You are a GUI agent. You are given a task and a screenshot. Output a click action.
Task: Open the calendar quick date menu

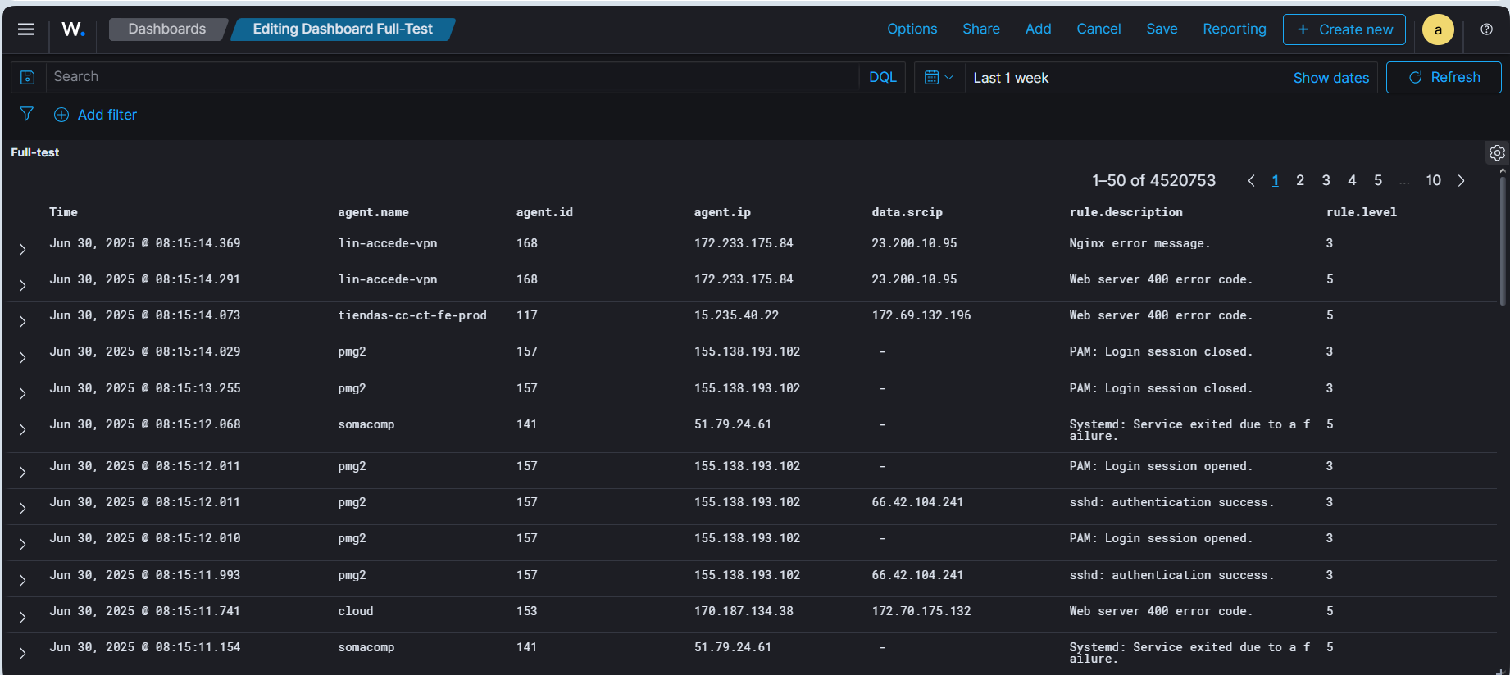(x=939, y=78)
